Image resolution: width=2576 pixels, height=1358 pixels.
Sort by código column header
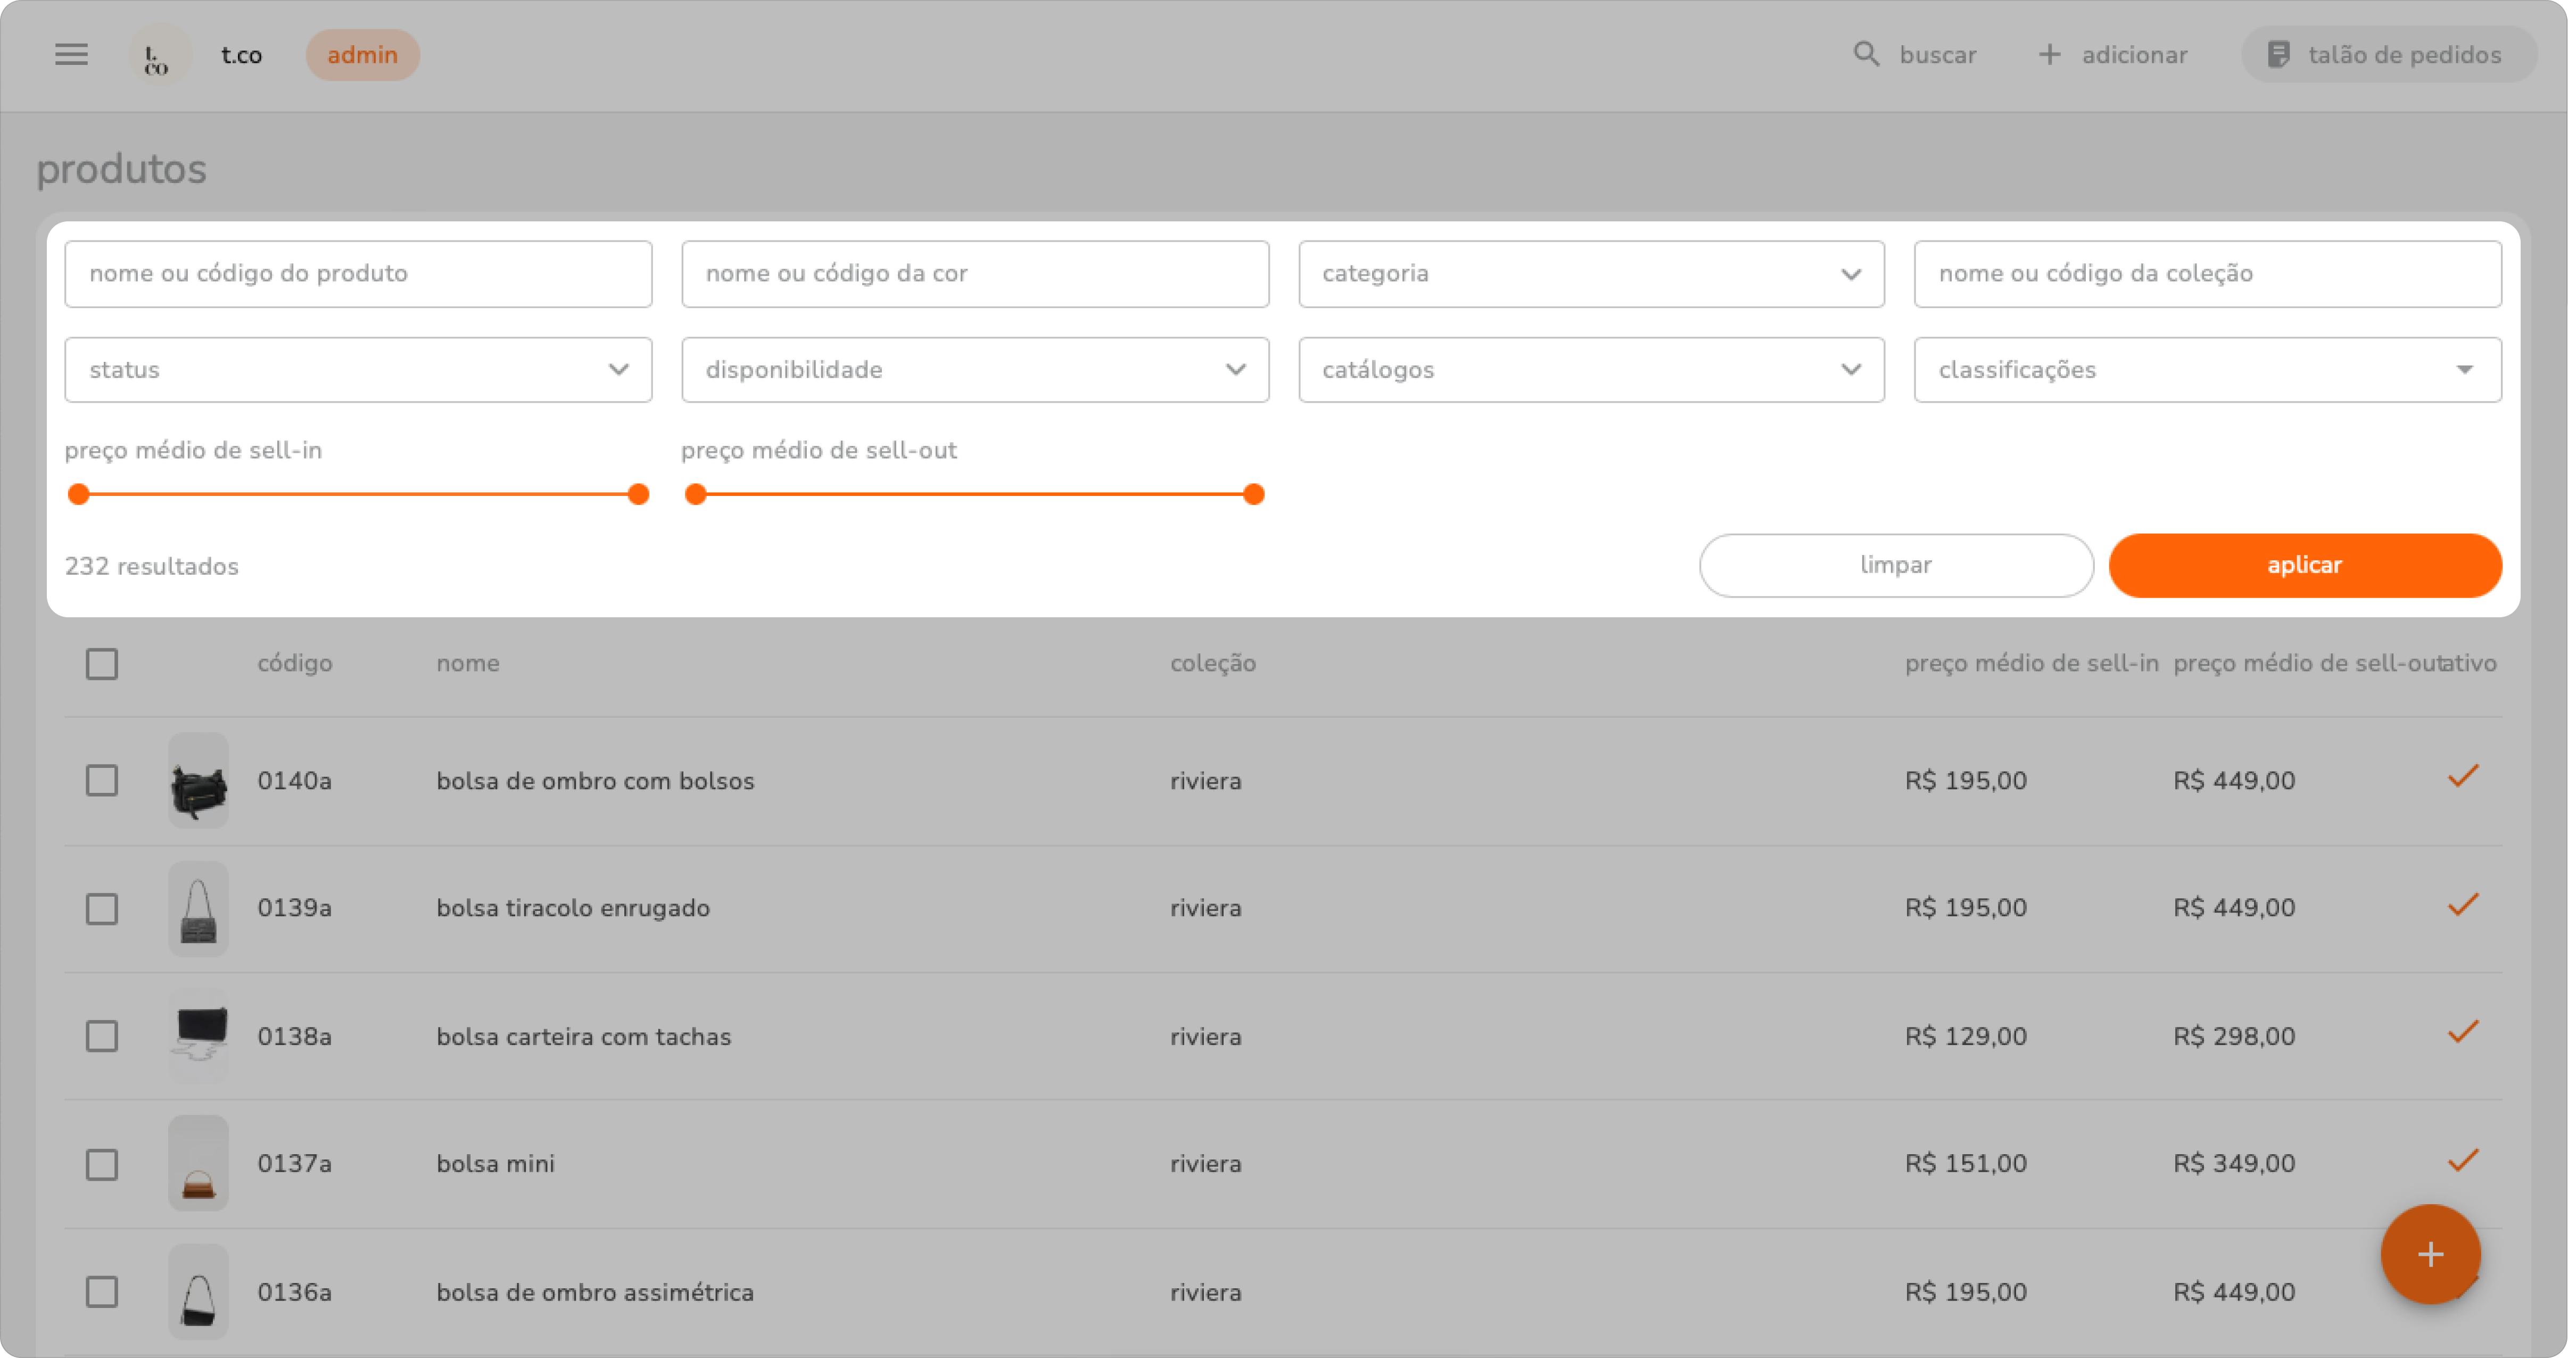click(294, 663)
